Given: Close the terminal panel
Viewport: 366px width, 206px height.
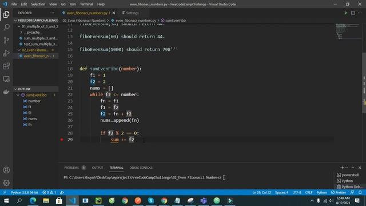Looking at the screenshot, I should [x=360, y=168].
